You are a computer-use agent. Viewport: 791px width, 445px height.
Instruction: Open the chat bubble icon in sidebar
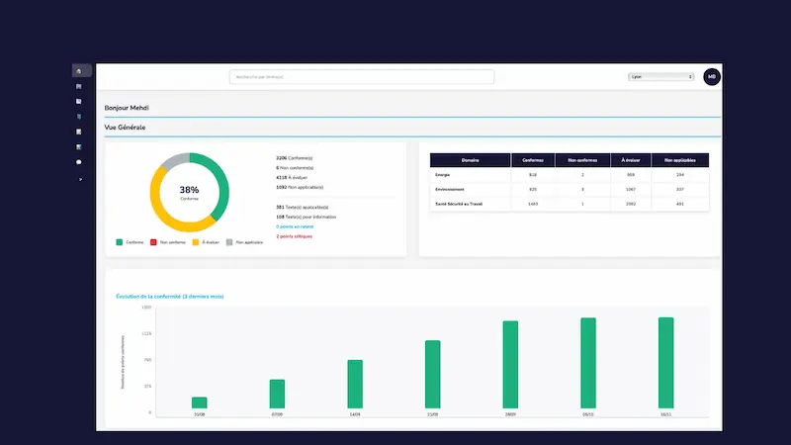pyautogui.click(x=78, y=161)
